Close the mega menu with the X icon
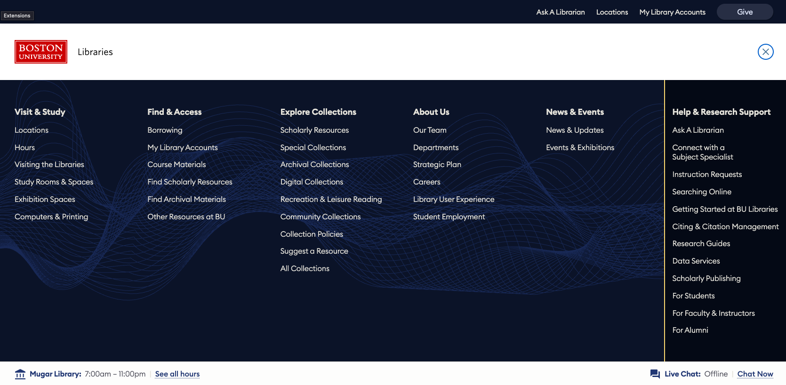Viewport: 786px width, 385px height. [766, 52]
